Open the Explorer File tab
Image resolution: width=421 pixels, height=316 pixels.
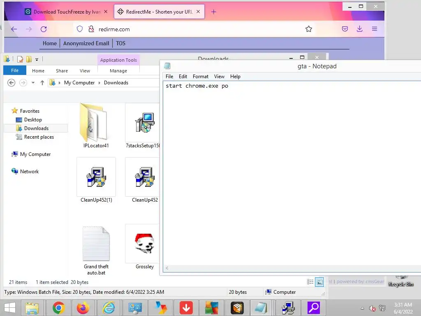[x=15, y=70]
